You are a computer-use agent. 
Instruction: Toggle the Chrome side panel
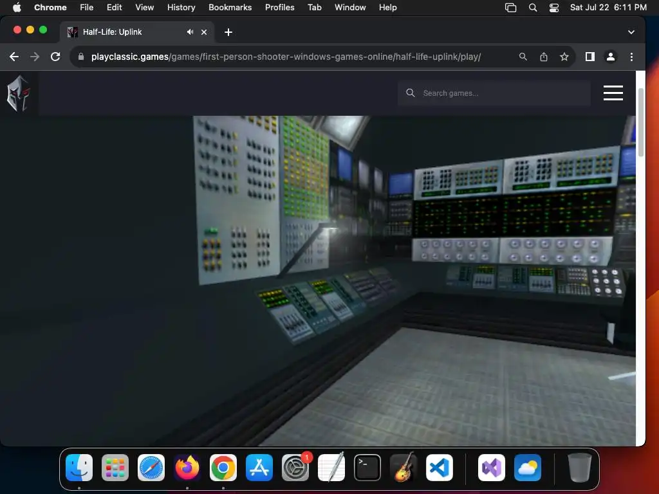pos(589,57)
